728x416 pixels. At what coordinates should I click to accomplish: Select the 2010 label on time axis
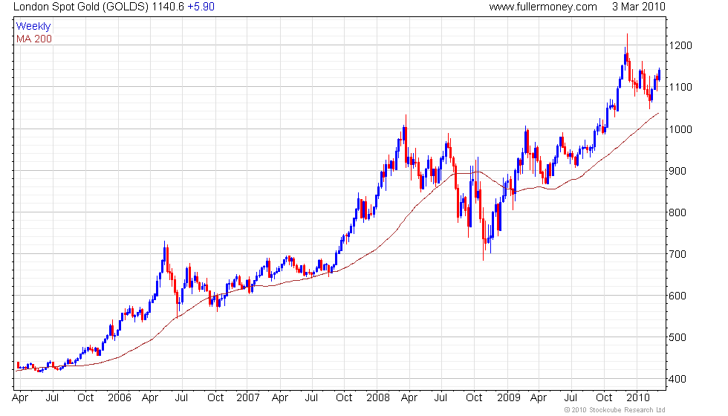638,398
